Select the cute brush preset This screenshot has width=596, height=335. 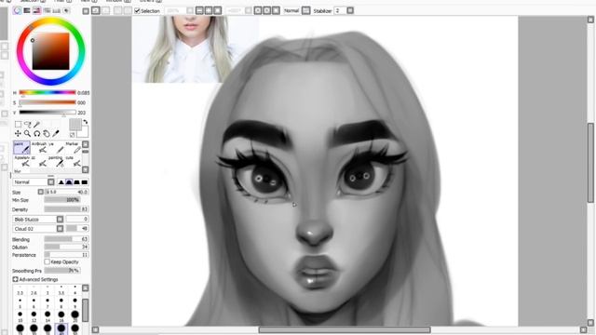click(73, 161)
